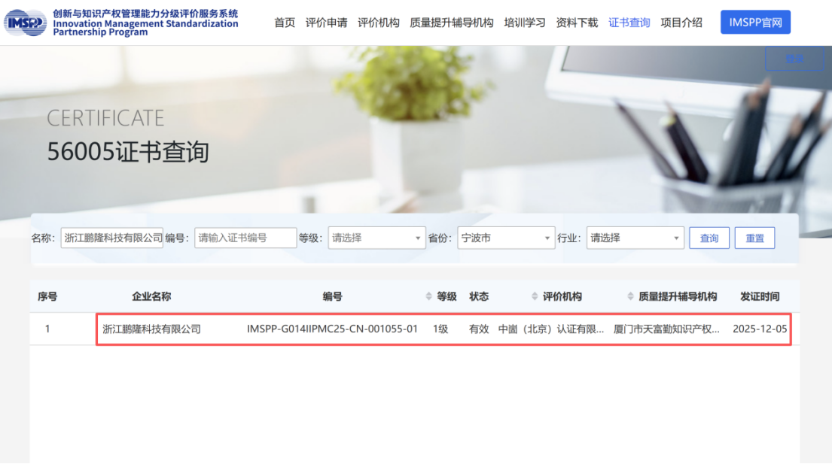
Task: Open the 资料下载 page
Action: click(577, 23)
